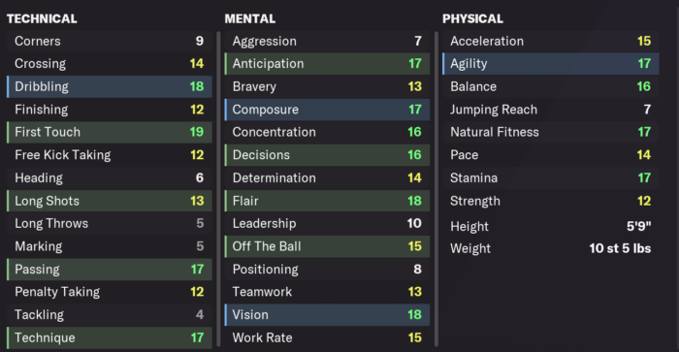679x352 pixels.
Task: Click the Stamina attribute row
Action: point(551,178)
